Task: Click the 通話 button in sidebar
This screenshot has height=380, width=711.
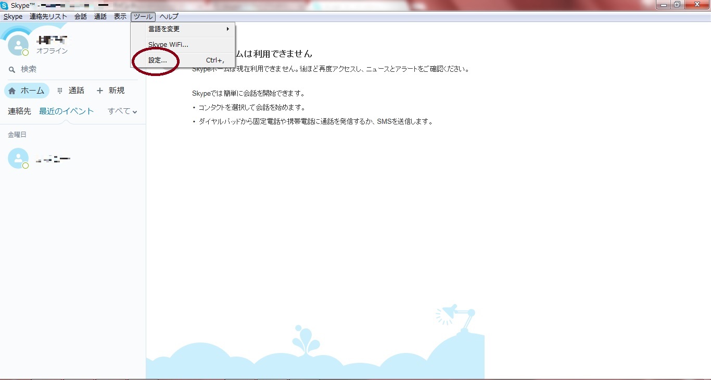Action: [x=70, y=91]
